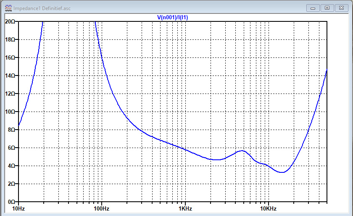Click the 10Hz frequency axis label

[x=18, y=208]
